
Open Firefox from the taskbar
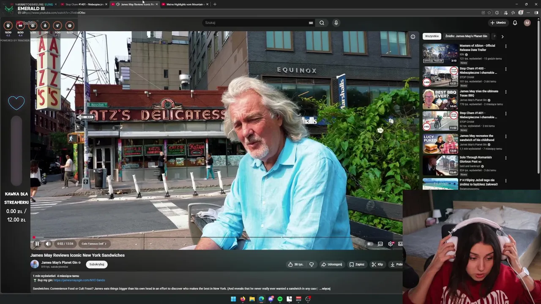[243, 299]
